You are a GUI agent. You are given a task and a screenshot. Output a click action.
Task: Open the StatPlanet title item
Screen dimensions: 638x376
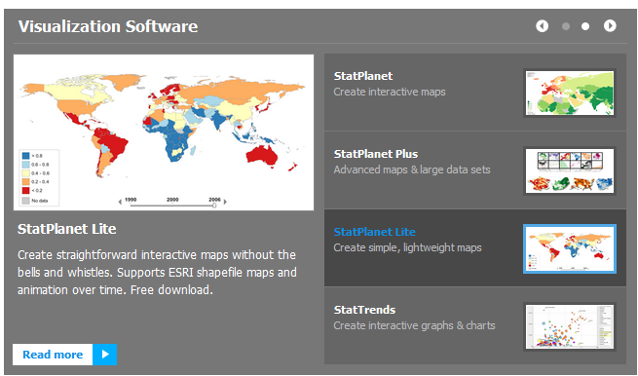click(363, 76)
